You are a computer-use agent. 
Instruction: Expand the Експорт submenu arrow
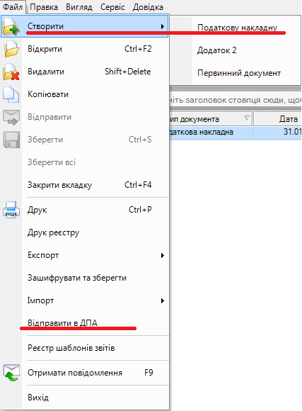(163, 255)
